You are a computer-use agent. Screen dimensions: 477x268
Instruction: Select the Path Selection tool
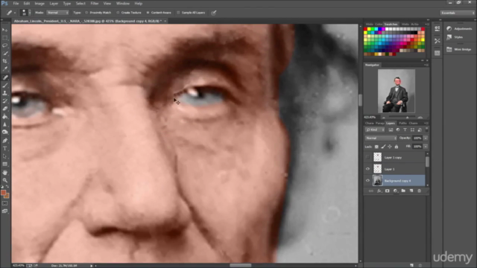point(5,156)
